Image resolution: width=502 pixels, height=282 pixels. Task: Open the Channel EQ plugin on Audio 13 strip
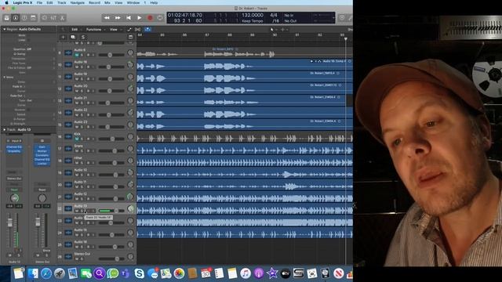[14, 147]
